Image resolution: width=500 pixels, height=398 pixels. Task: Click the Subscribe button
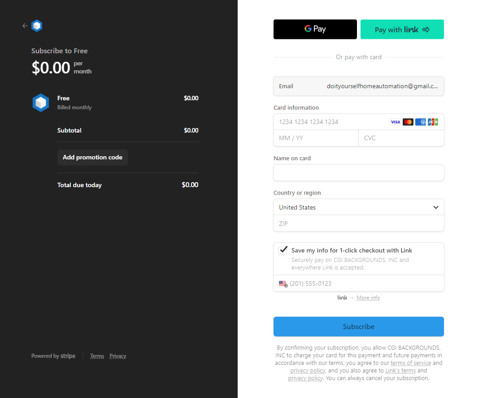point(358,326)
